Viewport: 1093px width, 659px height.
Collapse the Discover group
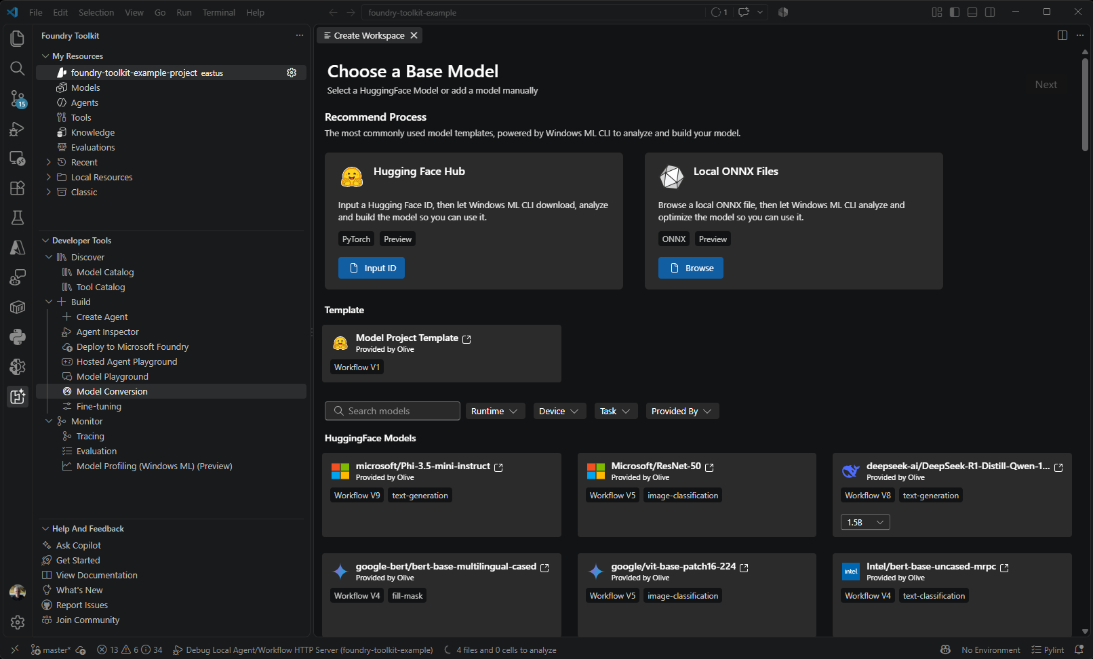(49, 257)
